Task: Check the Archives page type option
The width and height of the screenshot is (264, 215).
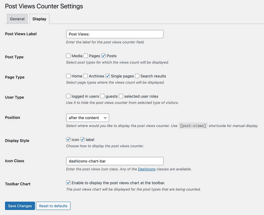Action: point(85,76)
